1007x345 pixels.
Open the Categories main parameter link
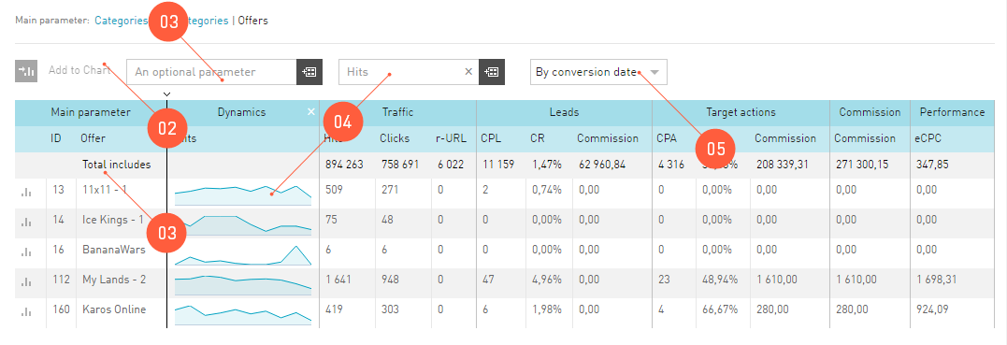[121, 21]
